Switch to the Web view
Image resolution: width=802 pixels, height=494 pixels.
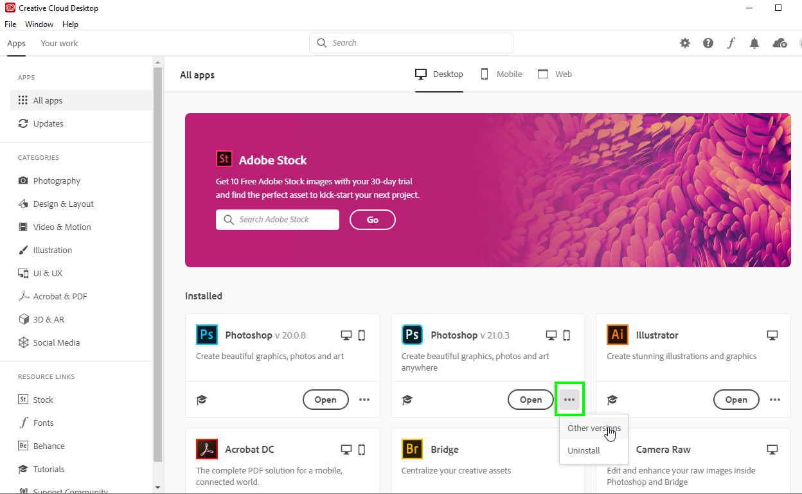point(555,74)
